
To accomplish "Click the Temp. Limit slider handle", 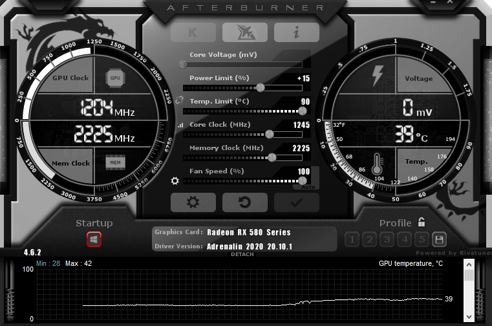I will point(303,111).
